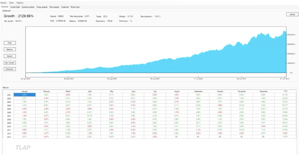Select the 2010 row header
299x155 pixels.
pyautogui.click(x=9, y=127)
